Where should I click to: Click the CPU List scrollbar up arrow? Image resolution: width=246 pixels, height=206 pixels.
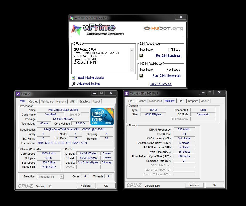132,50
